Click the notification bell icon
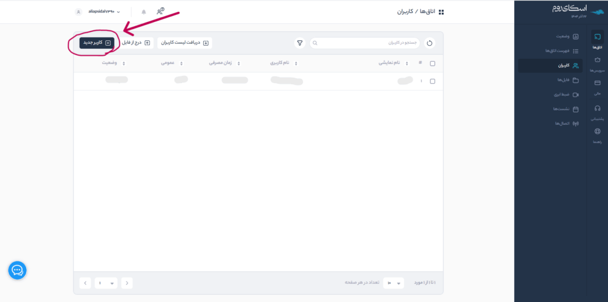This screenshot has height=302, width=608. point(143,12)
